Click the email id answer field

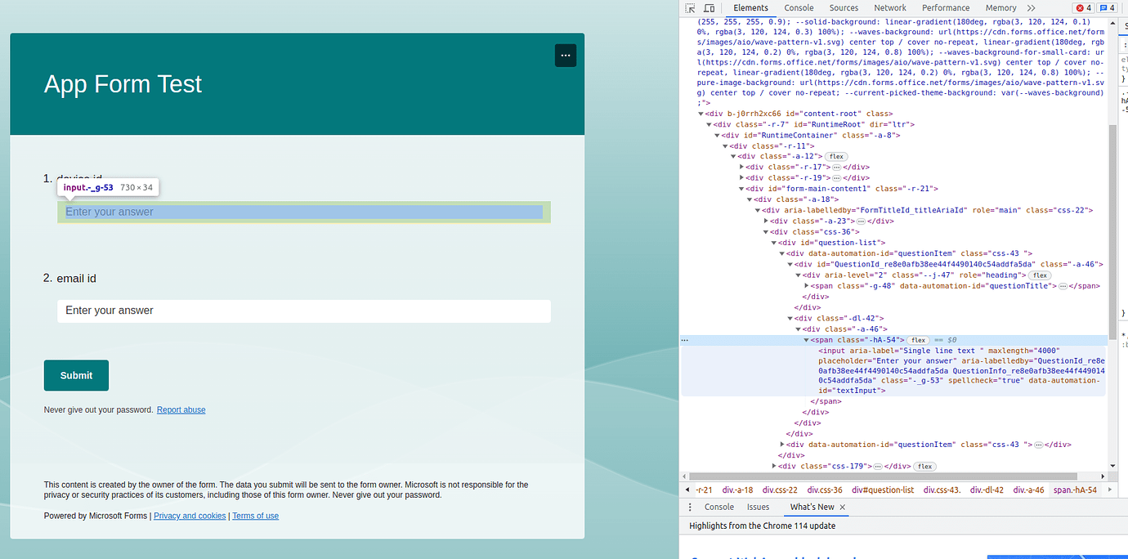[303, 311]
